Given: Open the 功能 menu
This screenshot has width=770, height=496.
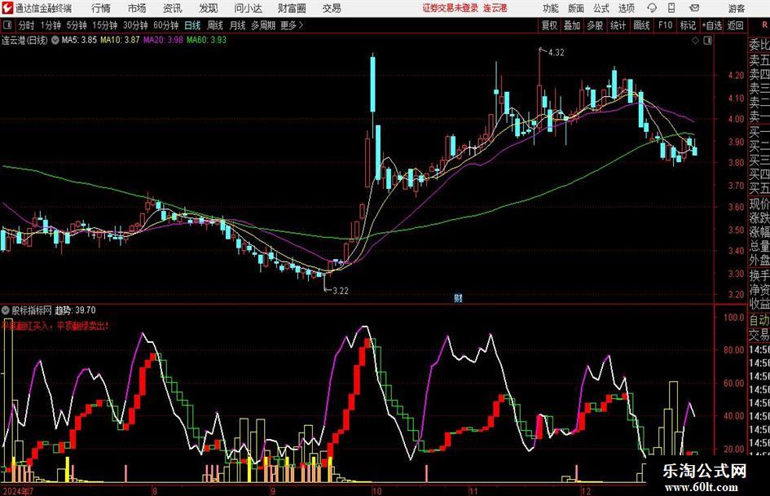Looking at the screenshot, I should 551,8.
